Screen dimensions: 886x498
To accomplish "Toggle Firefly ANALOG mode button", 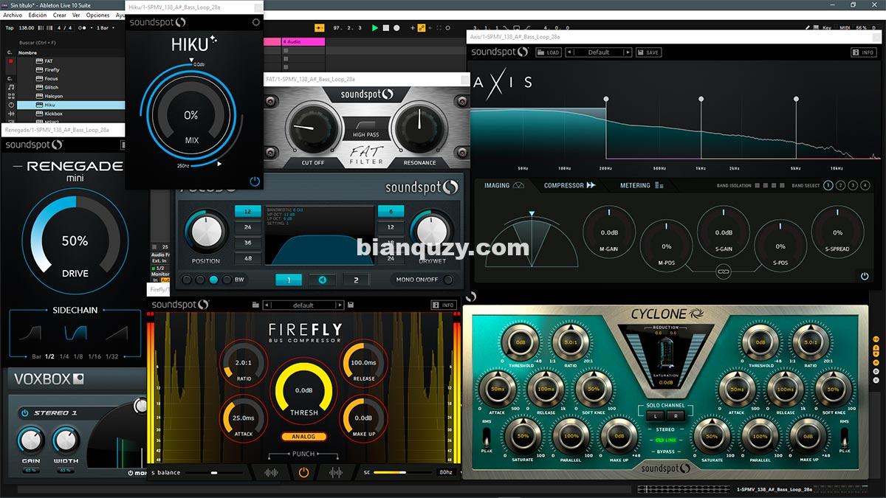I will [303, 437].
